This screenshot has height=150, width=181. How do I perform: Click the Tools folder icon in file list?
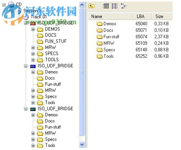coord(99,56)
